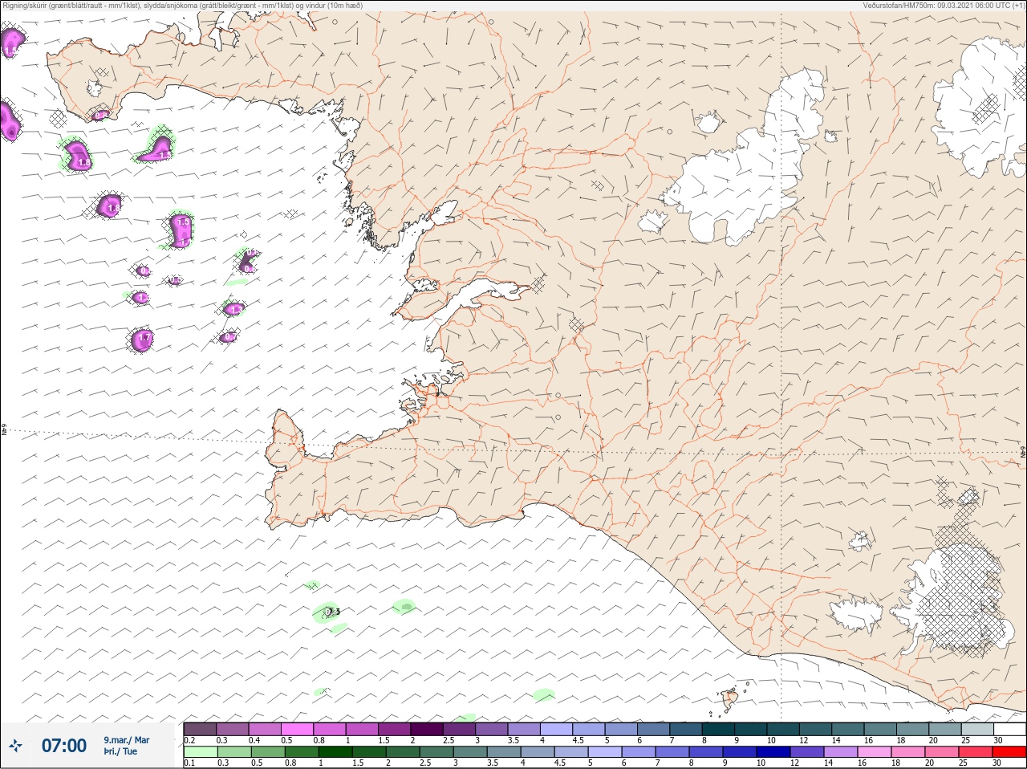Click the 4.5 label under the lower legend

pyautogui.click(x=561, y=763)
